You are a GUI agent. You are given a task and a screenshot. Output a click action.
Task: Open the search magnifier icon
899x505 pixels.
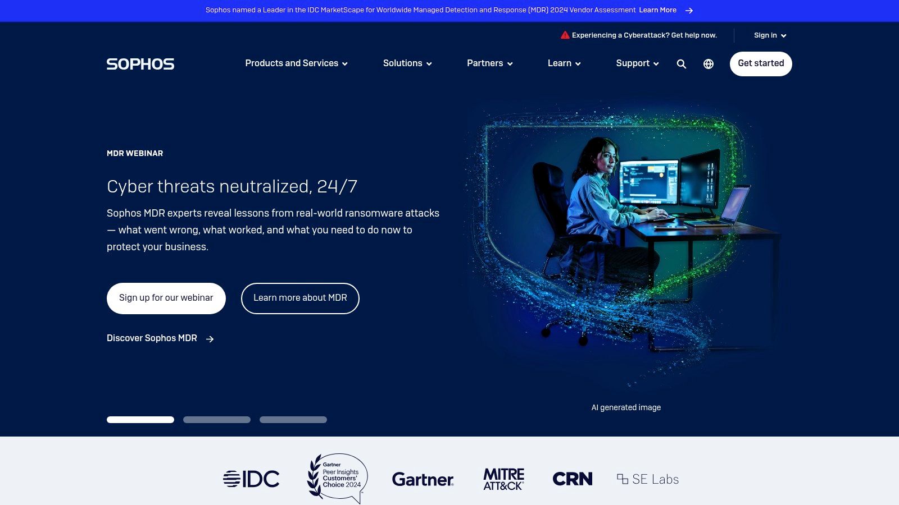click(x=682, y=64)
